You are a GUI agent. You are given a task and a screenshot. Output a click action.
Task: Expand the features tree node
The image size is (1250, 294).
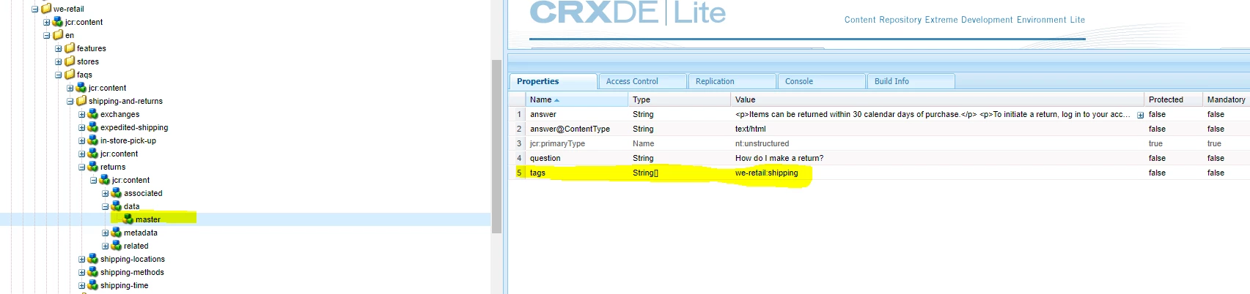point(58,49)
